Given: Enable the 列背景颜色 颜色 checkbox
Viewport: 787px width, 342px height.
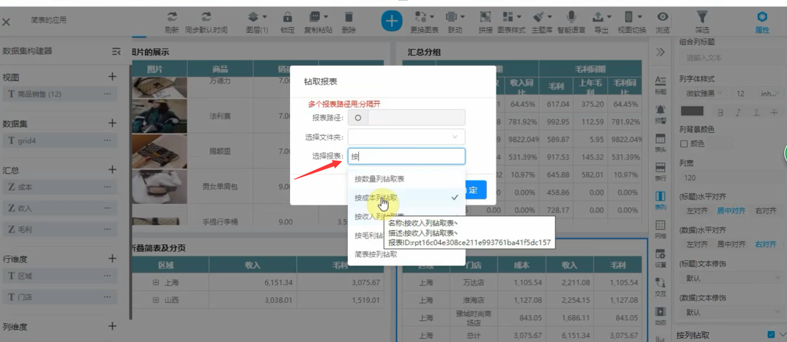Looking at the screenshot, I should [x=684, y=144].
